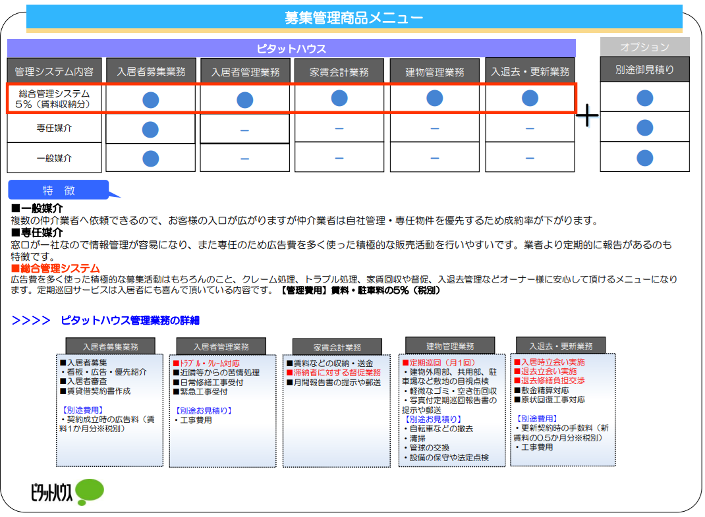Click the 入居者管理業務 detail box header
Viewport: 705px width, 517px height.
221,346
